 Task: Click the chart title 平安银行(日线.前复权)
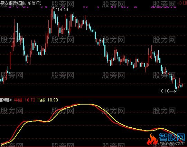21,3
